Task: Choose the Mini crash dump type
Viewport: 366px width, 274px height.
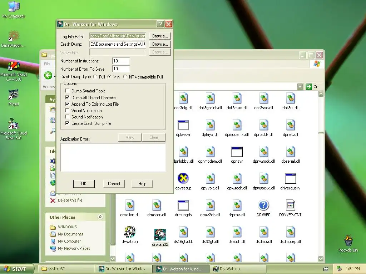Action: [x=109, y=77]
